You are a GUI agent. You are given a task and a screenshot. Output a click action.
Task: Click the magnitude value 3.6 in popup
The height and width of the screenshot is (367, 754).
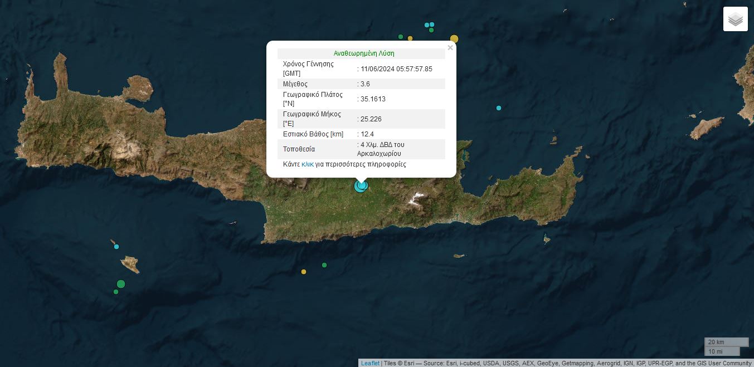[x=365, y=84]
